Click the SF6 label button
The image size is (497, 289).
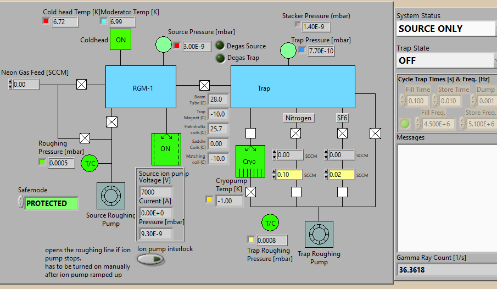click(342, 118)
